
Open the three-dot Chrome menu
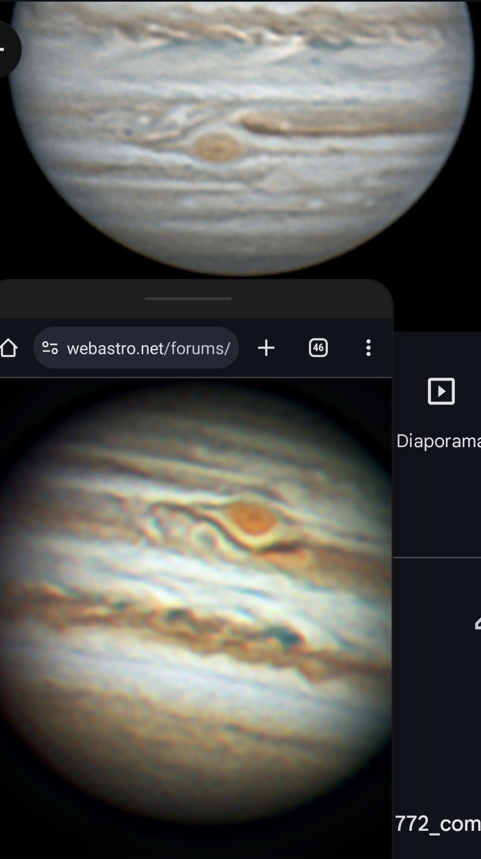pos(369,348)
